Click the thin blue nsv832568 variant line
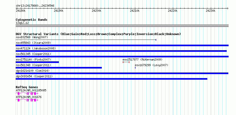236x115 pixels. [86, 40]
